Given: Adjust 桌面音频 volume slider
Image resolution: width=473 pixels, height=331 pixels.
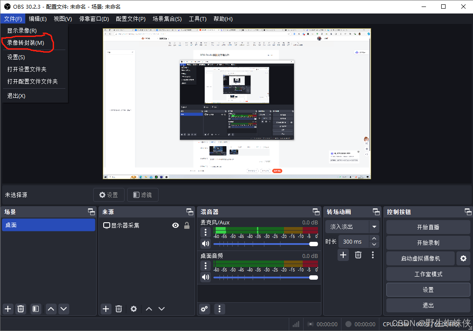Looking at the screenshot, I should tap(265, 278).
